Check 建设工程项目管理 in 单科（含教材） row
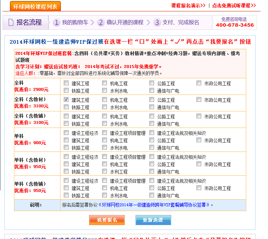Screen dimensions: 268x239 pos(104,157)
